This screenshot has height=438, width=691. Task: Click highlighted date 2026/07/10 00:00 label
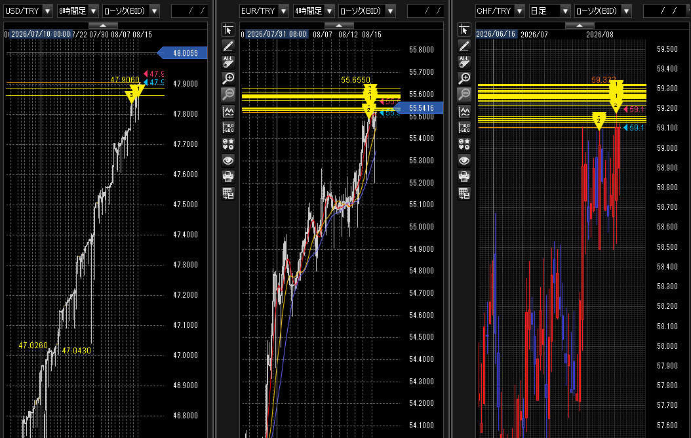(x=41, y=34)
